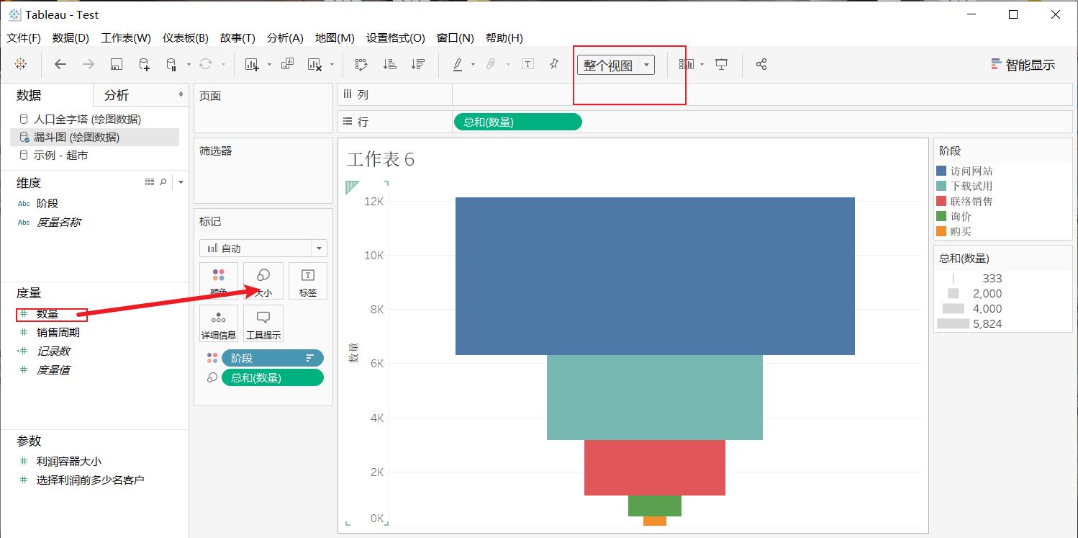Click the duplicate worksheet icon
Screen dimensions: 1078x538
[x=287, y=63]
